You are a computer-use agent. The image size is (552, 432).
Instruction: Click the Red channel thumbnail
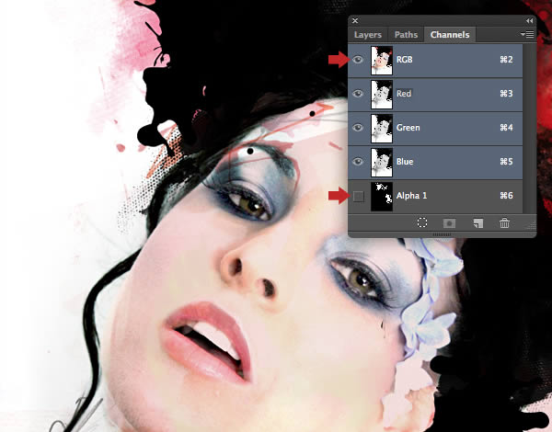point(382,95)
